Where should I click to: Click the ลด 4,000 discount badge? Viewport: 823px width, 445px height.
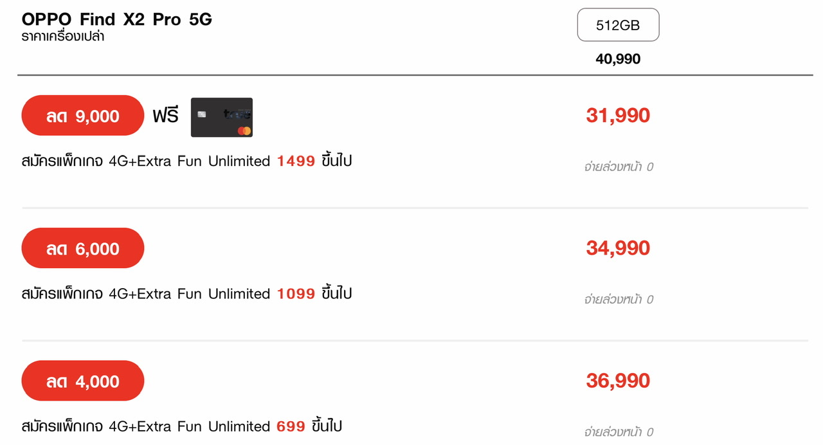pyautogui.click(x=83, y=381)
